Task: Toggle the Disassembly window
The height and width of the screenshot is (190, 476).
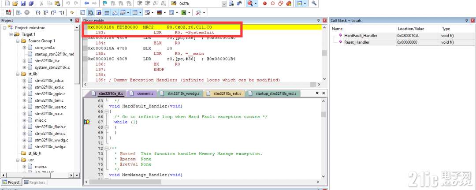Action: pyautogui.click(x=90, y=13)
